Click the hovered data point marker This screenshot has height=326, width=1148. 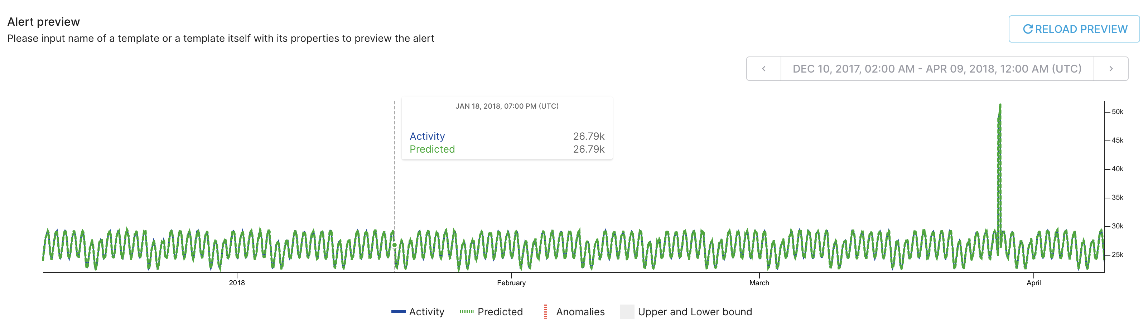394,245
